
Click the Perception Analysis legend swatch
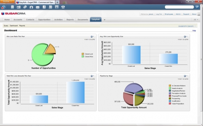pyautogui.click(x=170, y=93)
